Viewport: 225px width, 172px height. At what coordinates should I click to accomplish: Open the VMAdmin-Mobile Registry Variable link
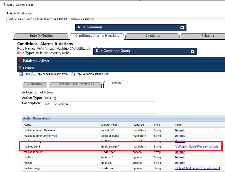pyautogui.click(x=196, y=147)
